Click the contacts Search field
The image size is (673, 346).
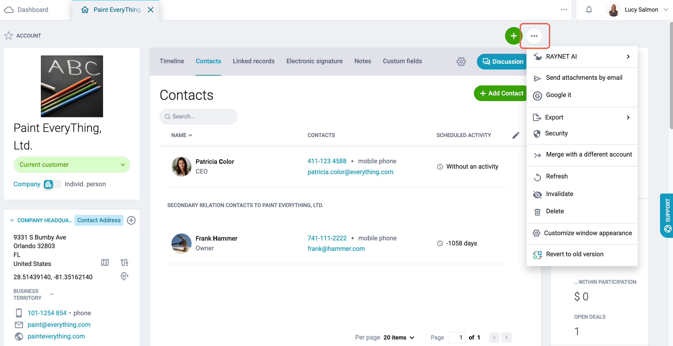pos(199,117)
